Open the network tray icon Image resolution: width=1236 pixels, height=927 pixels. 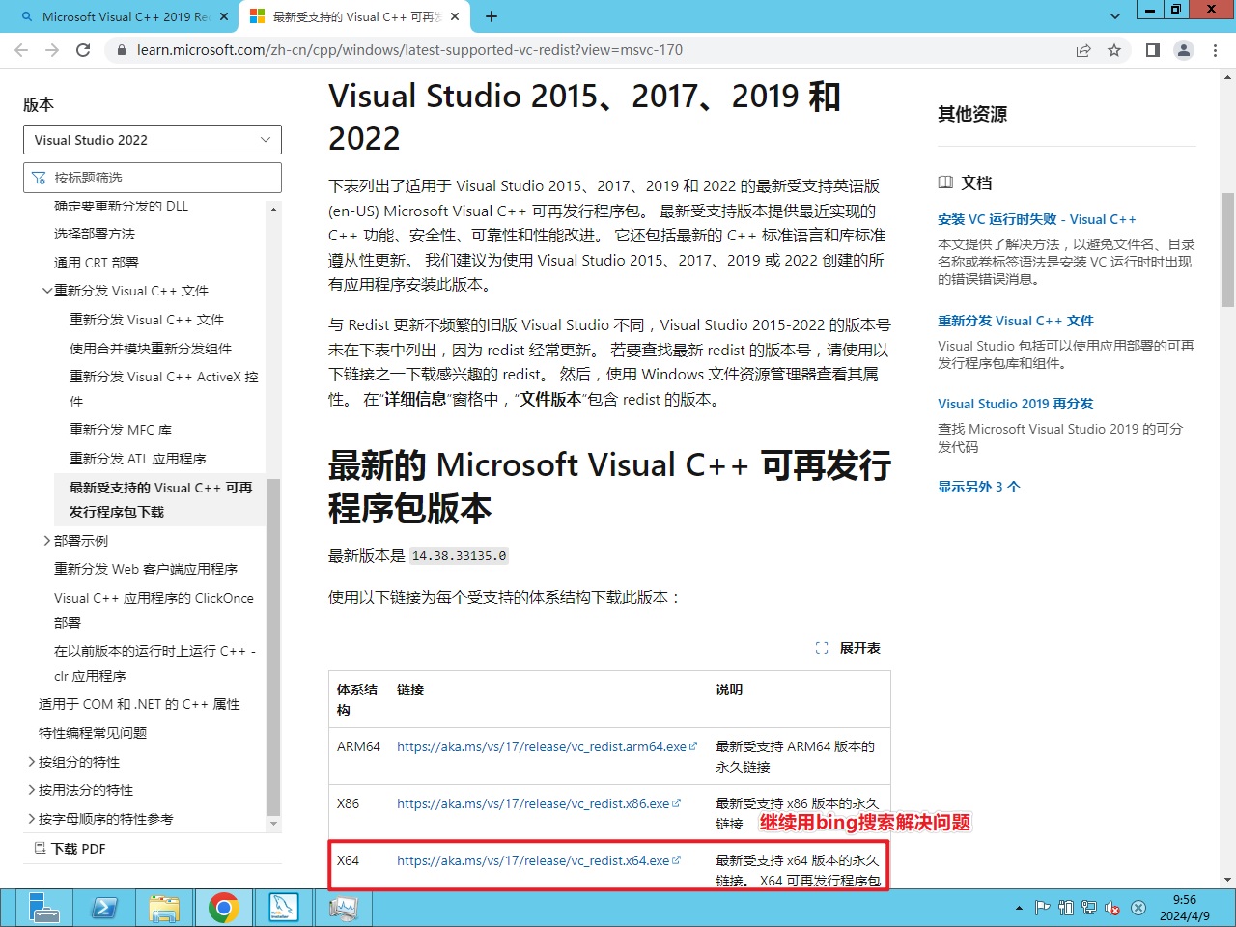tap(1089, 908)
